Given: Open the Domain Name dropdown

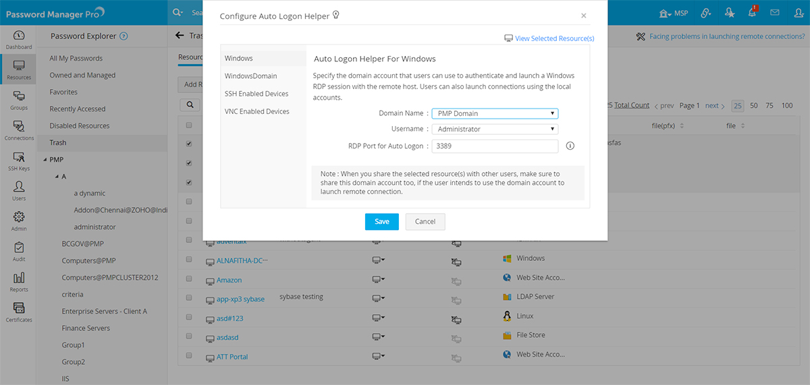Looking at the screenshot, I should click(x=495, y=113).
